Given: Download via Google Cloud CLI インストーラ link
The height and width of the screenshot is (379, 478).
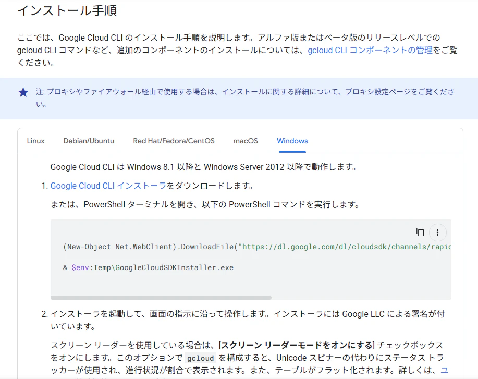Looking at the screenshot, I should click(x=108, y=186).
